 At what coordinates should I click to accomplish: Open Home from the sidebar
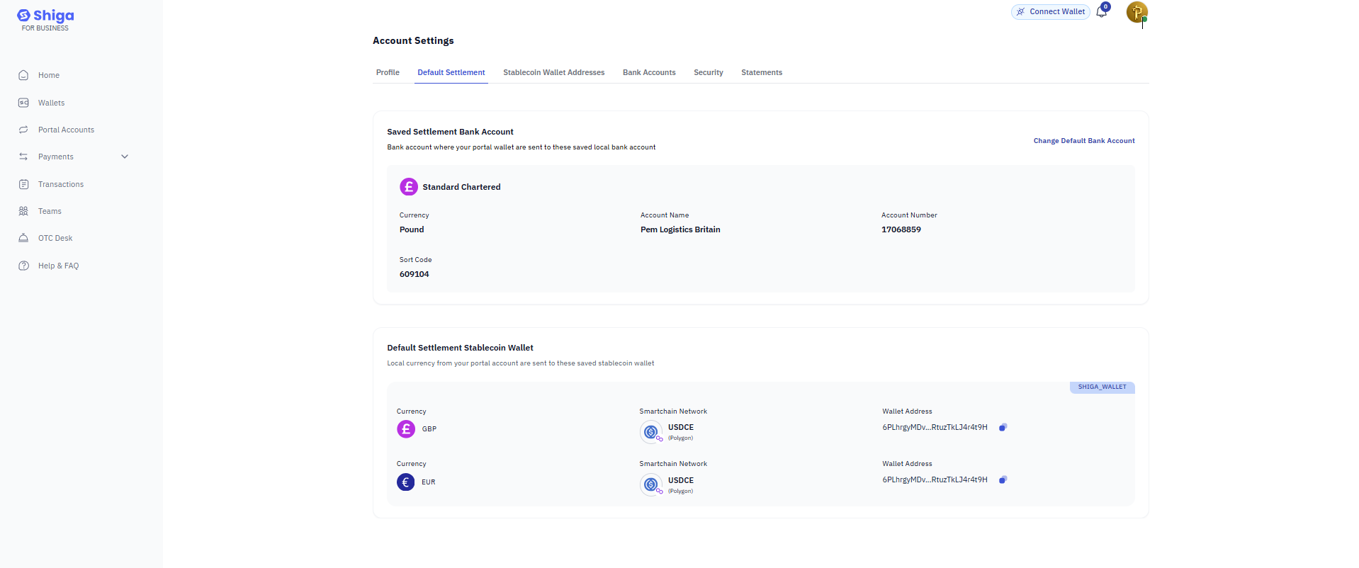point(49,75)
